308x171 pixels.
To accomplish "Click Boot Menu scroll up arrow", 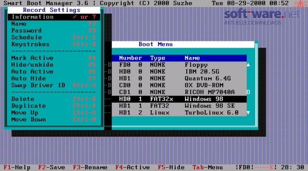I will pos(248,65).
